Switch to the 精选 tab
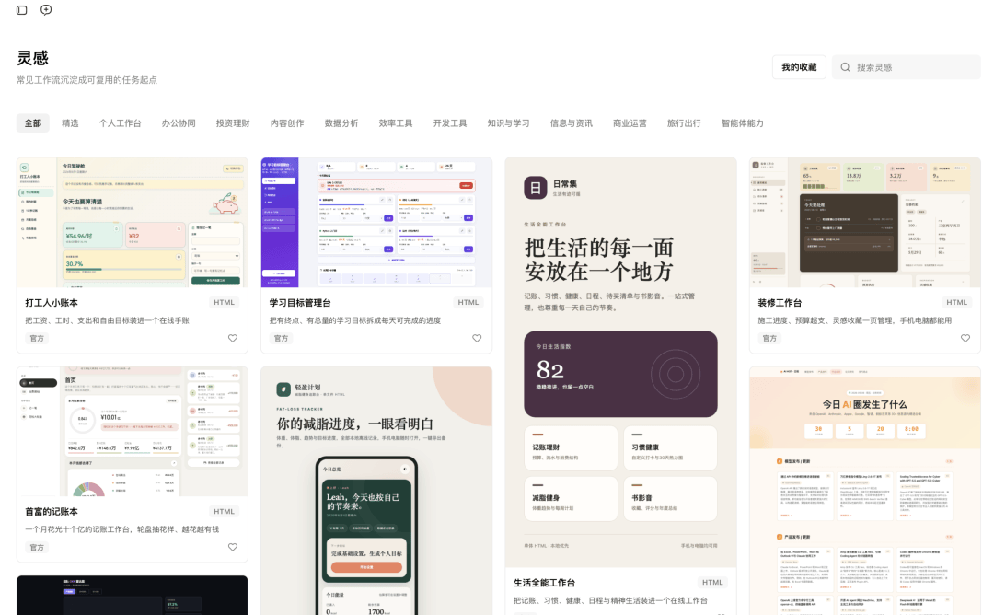Screen dimensions: 994x615 pyautogui.click(x=70, y=123)
